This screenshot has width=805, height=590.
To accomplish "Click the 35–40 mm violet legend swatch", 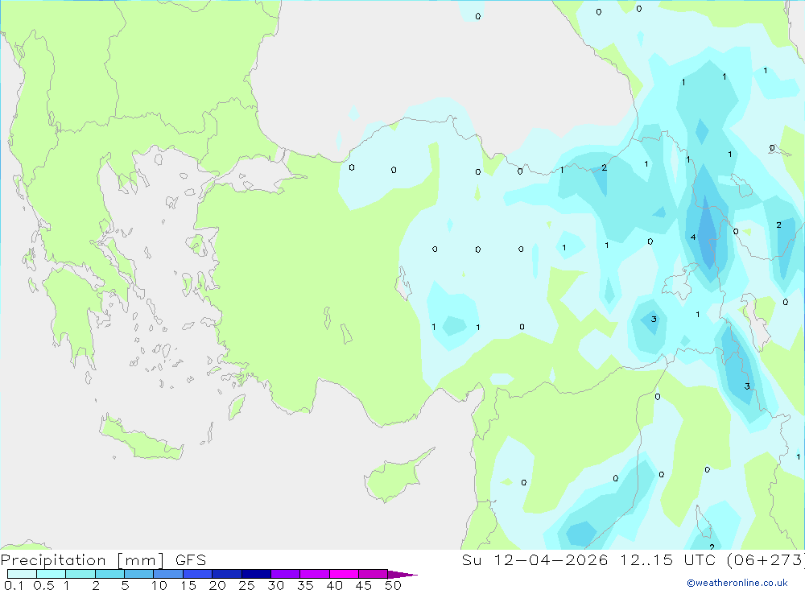I will pos(314,574).
